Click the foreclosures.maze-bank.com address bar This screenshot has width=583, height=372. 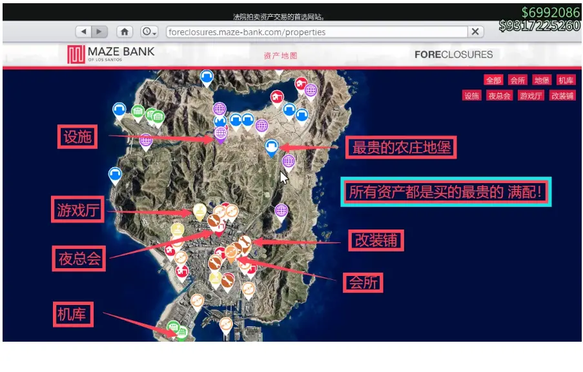click(316, 32)
